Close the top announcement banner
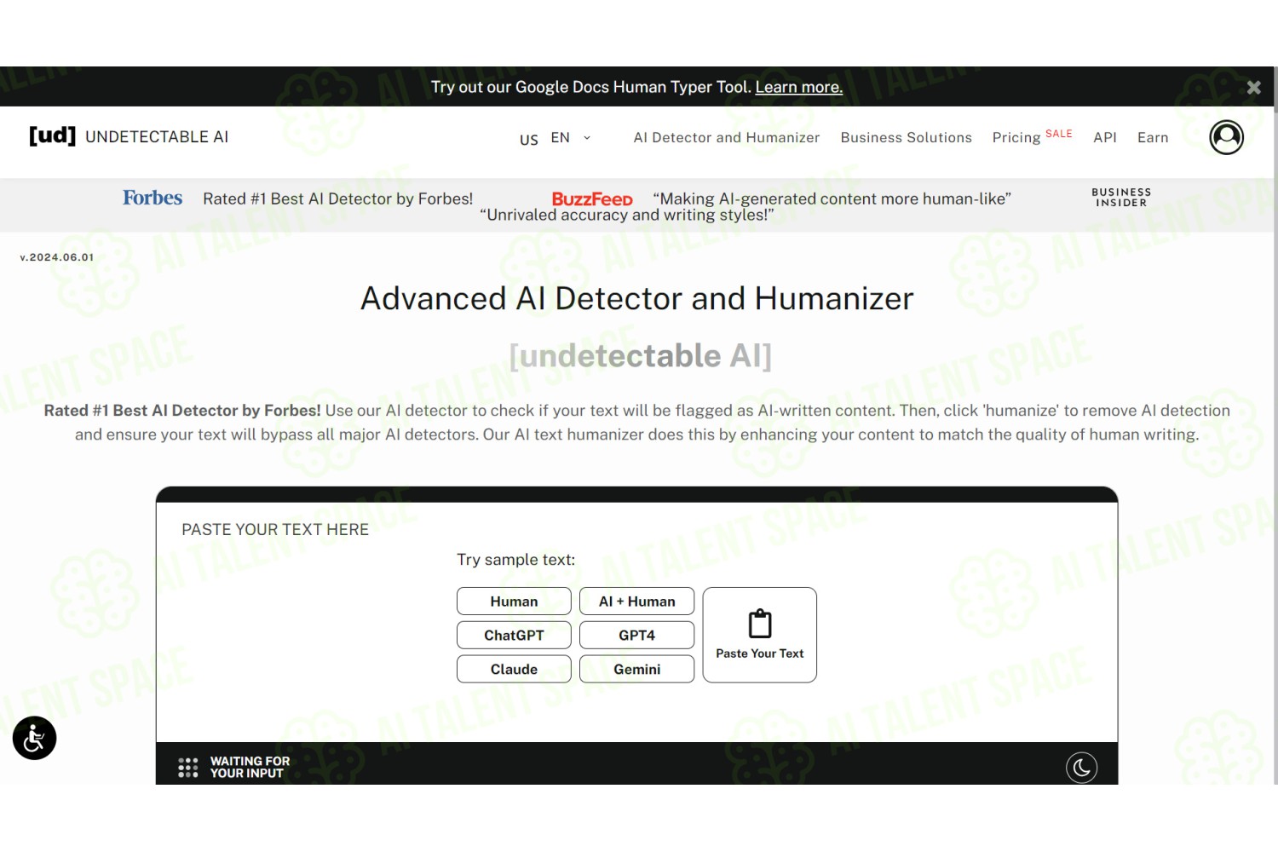The width and height of the screenshot is (1278, 852). (1253, 87)
